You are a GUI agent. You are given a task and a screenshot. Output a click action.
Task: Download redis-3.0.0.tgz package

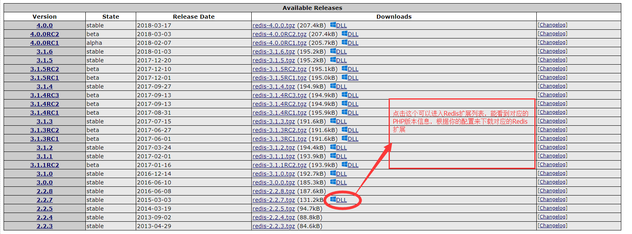[274, 182]
